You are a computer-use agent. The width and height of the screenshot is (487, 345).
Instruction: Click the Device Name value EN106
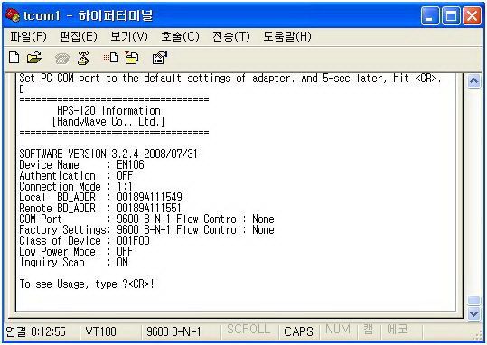pos(130,164)
